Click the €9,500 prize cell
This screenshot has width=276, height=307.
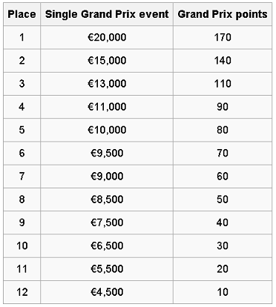click(x=107, y=153)
